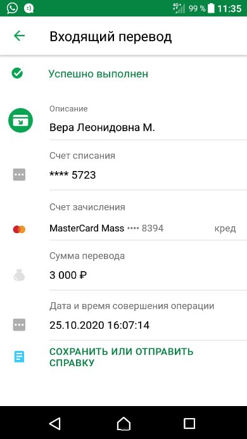Tap Android Recents square button

pyautogui.click(x=189, y=423)
